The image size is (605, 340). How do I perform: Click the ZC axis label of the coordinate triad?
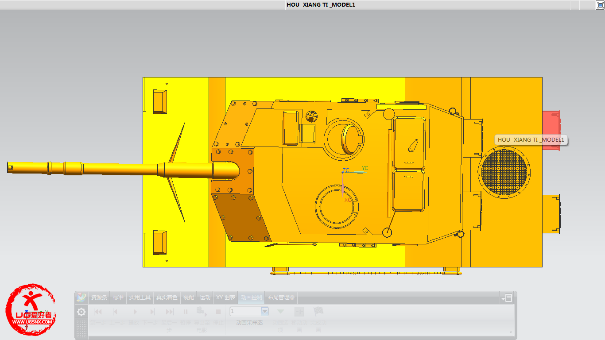[346, 170]
